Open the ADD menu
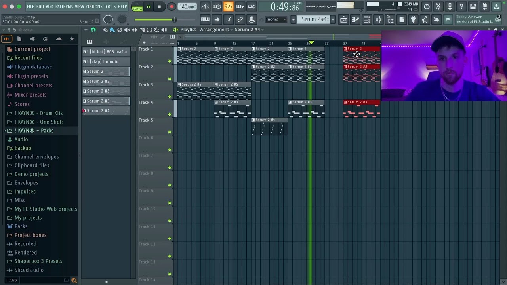The width and height of the screenshot is (507, 285). pos(50,6)
